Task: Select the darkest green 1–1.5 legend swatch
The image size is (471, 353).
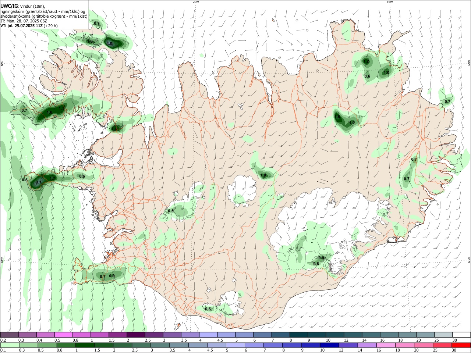Action: coord(85,345)
